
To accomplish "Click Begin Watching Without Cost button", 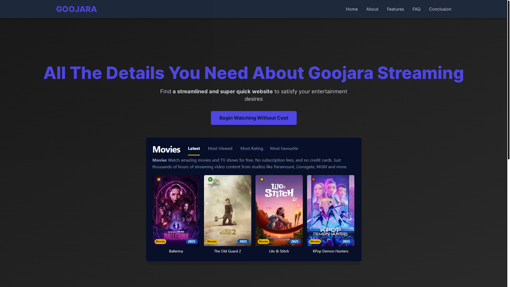I will tap(254, 118).
